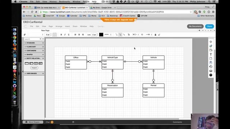Lock the selected shape
The image size is (230, 129).
(155, 35)
